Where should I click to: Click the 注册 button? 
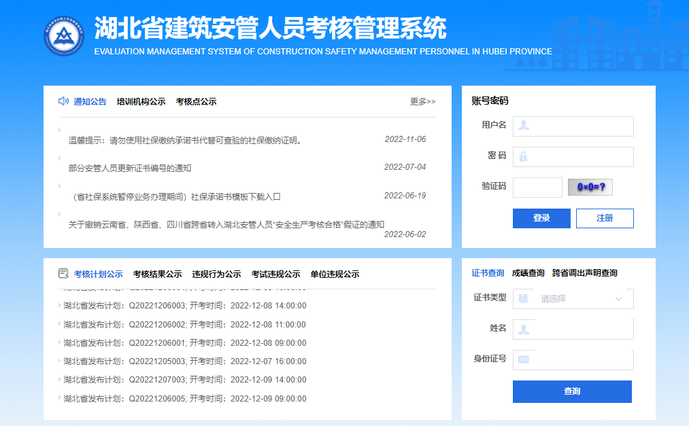pos(605,218)
